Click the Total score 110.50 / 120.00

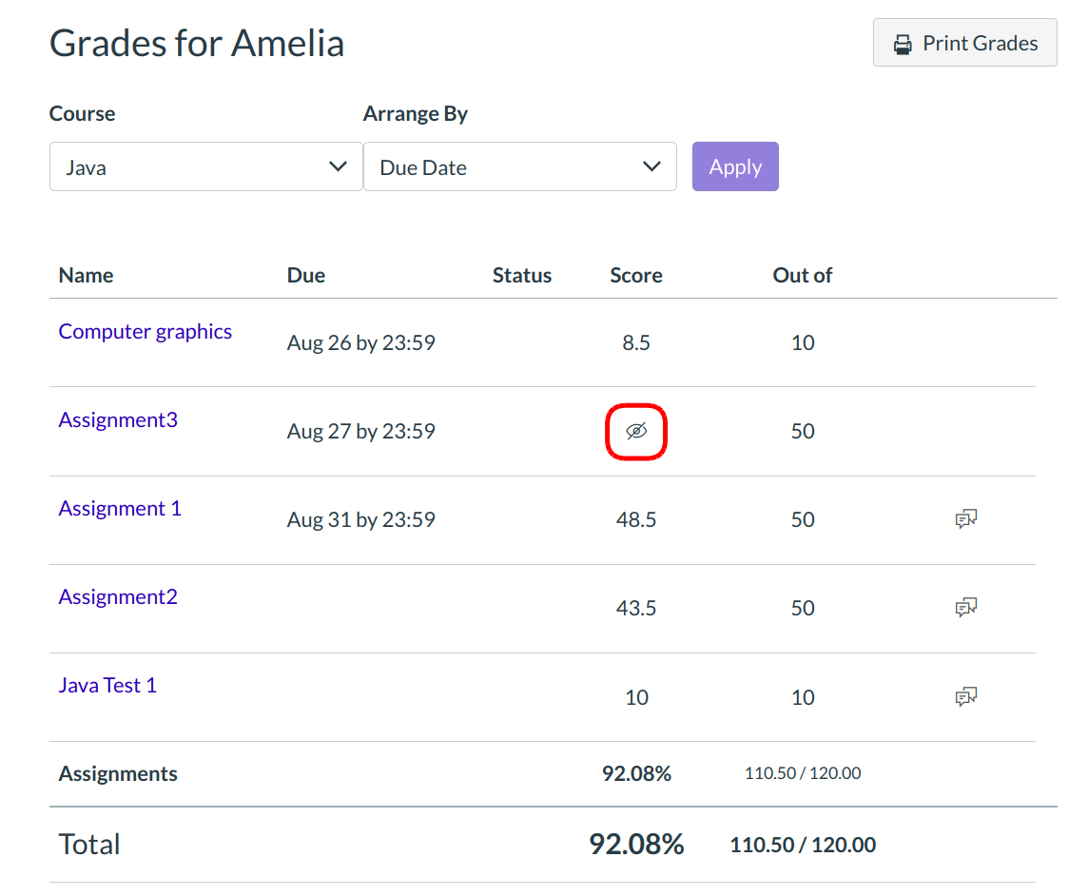(x=803, y=845)
